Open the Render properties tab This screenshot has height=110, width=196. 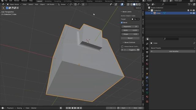point(147,49)
